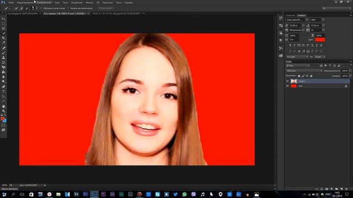Screen dimensions: 353x198
Task: Select the Brush tool
Action: (x=3, y=53)
